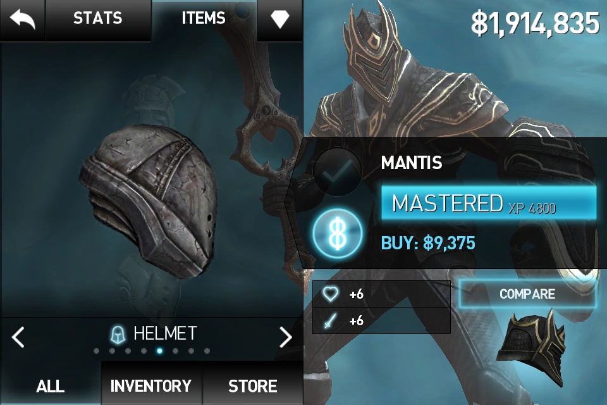Select the last page indicator dot
Viewport: 607px width, 405px height.
(x=207, y=351)
